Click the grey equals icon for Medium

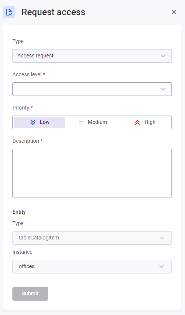click(x=81, y=122)
